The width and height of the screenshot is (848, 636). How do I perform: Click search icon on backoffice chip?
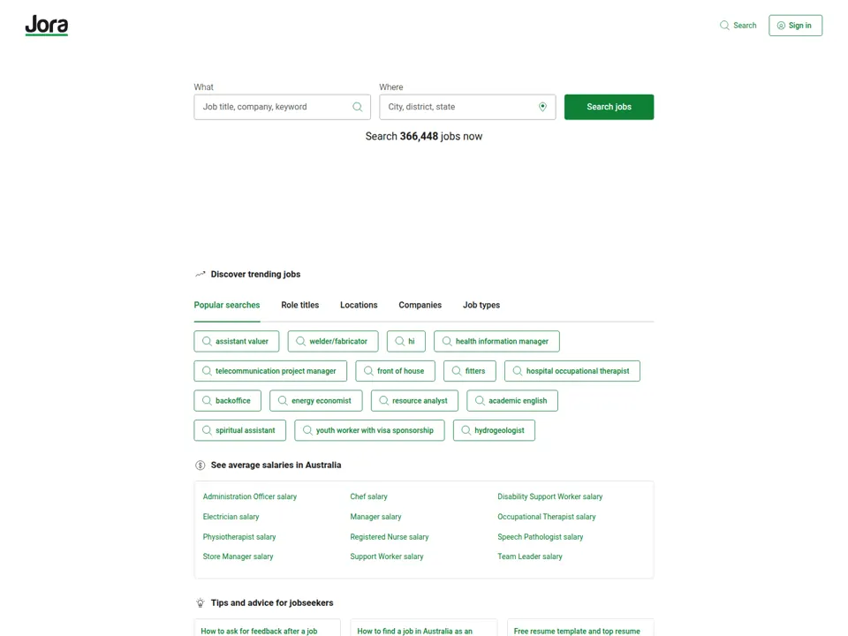pyautogui.click(x=207, y=401)
